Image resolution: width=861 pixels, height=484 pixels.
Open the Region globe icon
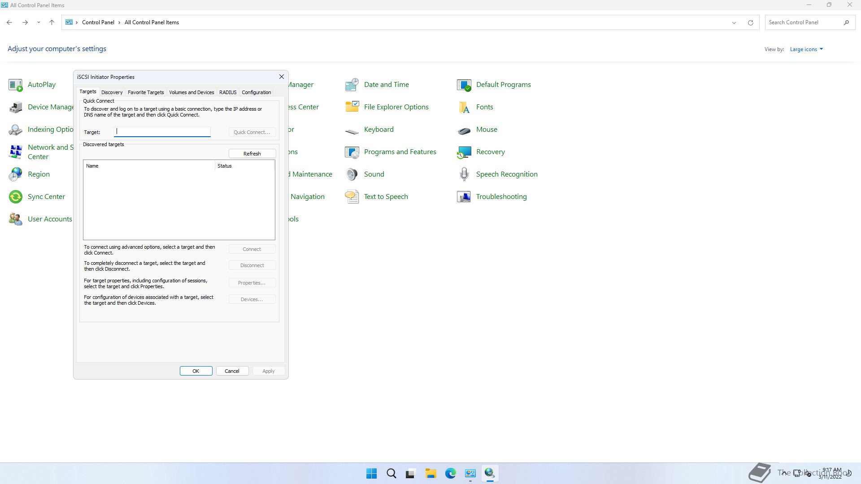point(16,174)
